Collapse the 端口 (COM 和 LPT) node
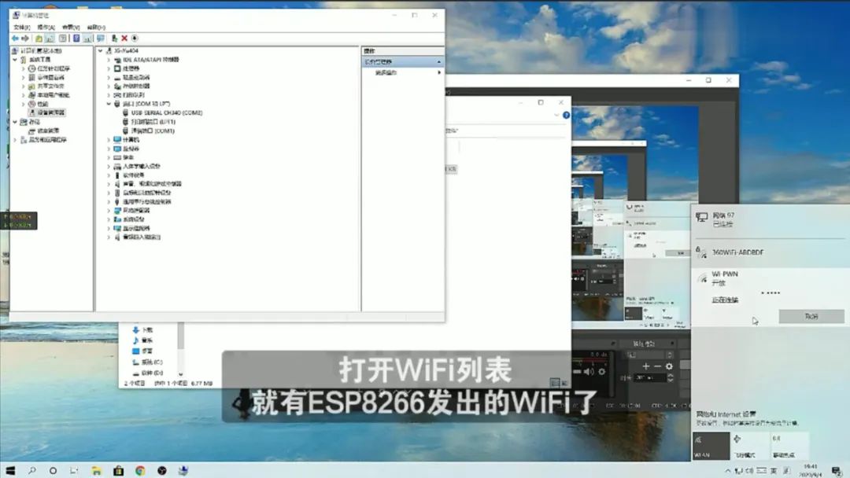850x478 pixels. coord(110,103)
